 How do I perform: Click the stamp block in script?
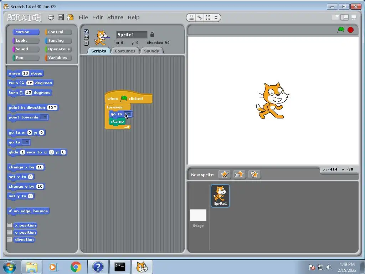117,122
